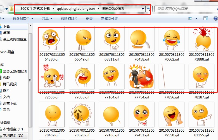Select the 201507031130579451.gif heart image
The image size is (218, 140).
141,114
